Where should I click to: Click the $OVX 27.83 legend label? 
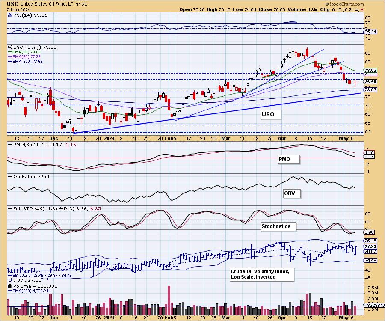coord(27,280)
